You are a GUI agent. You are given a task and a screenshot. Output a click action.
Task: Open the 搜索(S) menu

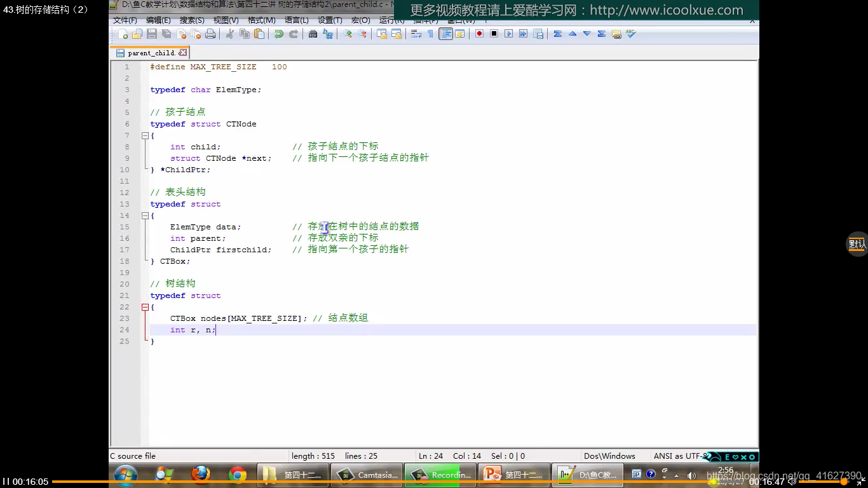[192, 20]
